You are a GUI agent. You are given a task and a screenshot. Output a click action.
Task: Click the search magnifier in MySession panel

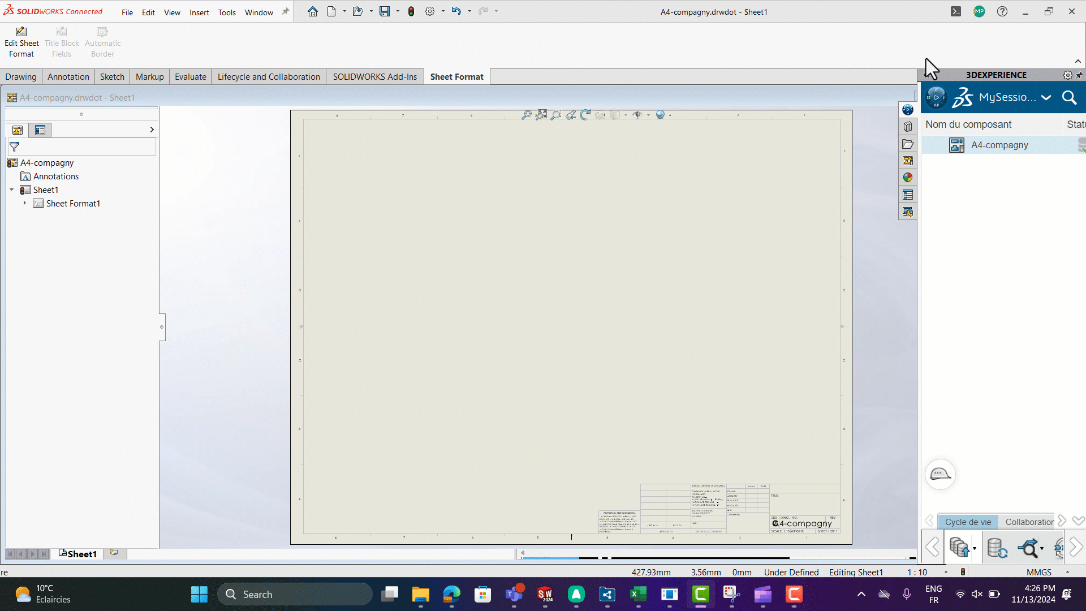(1069, 97)
